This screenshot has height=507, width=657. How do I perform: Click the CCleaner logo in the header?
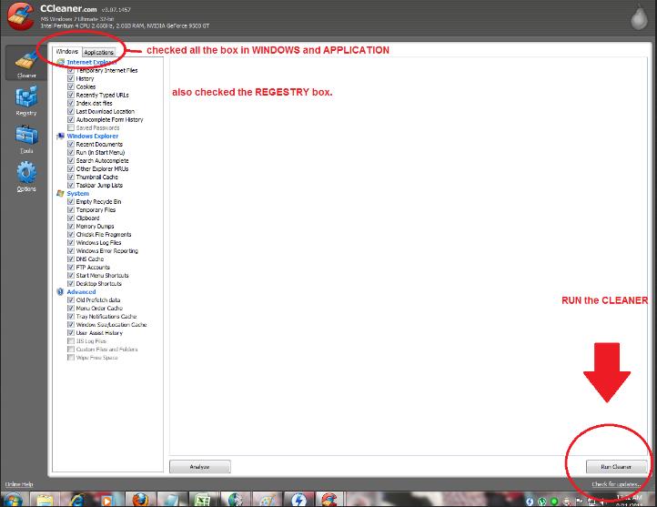[21, 15]
